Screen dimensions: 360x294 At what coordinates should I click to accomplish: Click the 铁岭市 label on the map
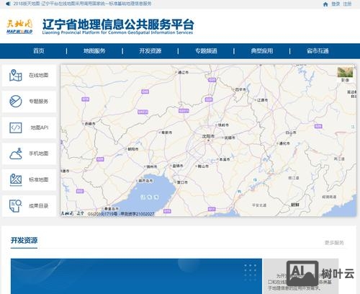click(223, 125)
